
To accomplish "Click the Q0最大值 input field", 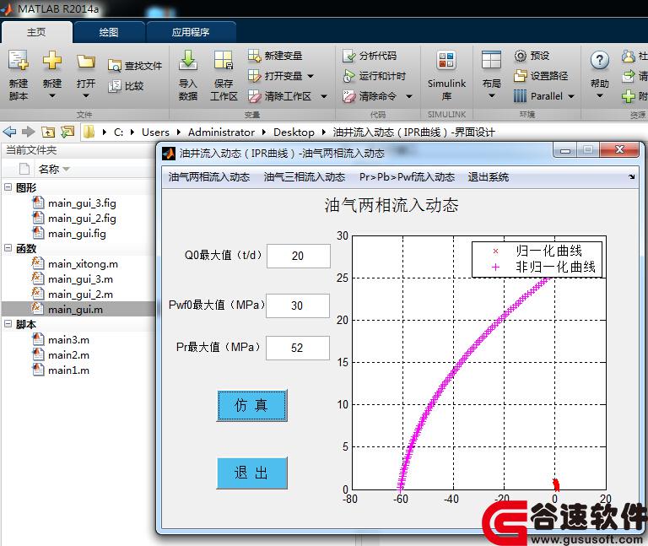I will click(299, 256).
